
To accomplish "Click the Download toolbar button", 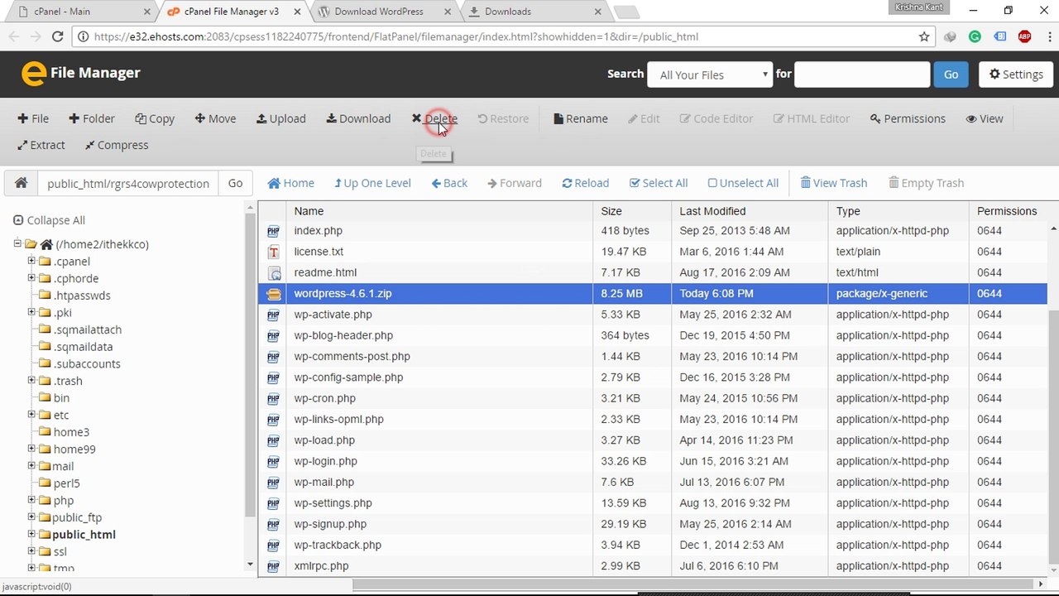I will coord(358,118).
